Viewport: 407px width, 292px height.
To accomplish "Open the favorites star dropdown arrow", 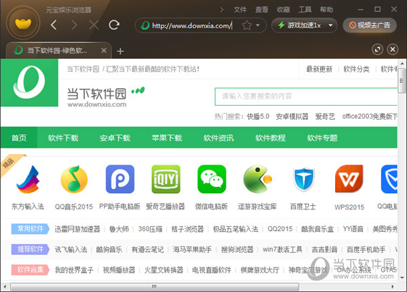I will pos(258,26).
